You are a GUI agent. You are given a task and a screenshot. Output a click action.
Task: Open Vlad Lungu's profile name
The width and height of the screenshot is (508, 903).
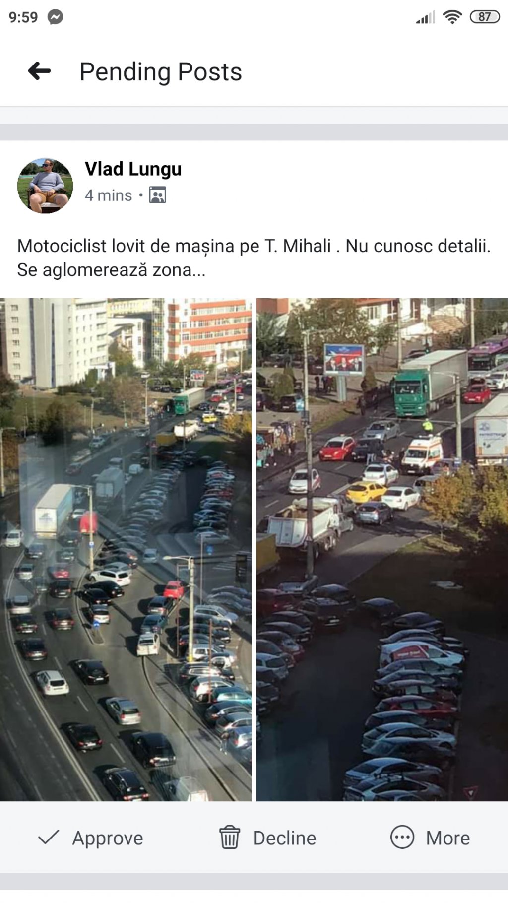(x=133, y=169)
